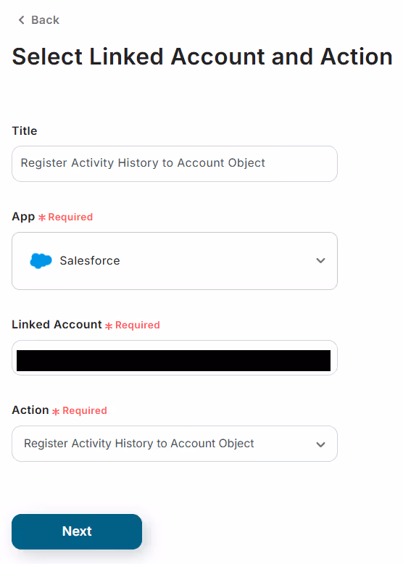Click the App field label
This screenshot has height=564, width=403.
[23, 217]
